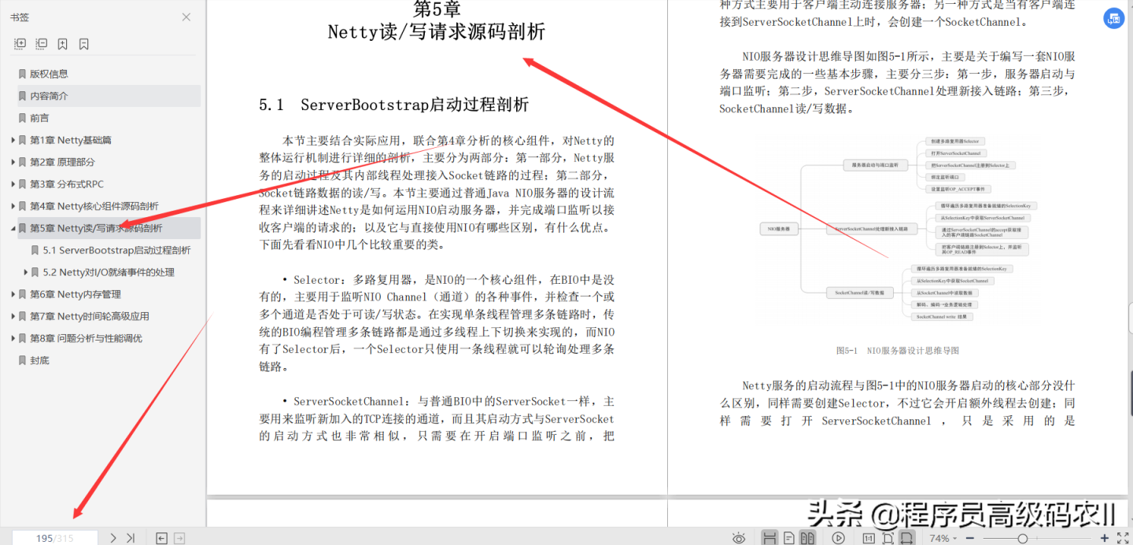Click the expand all bookmarks icon

20,44
